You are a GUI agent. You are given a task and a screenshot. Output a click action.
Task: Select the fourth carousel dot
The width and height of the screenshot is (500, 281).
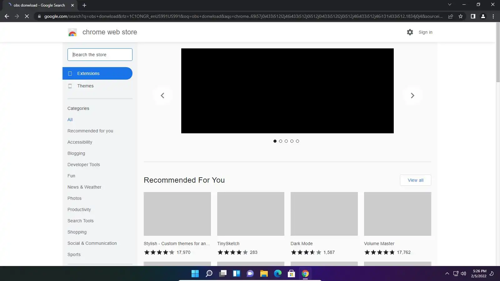click(x=292, y=141)
